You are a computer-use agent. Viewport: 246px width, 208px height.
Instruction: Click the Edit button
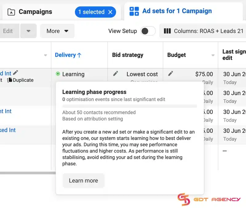[x=8, y=31]
